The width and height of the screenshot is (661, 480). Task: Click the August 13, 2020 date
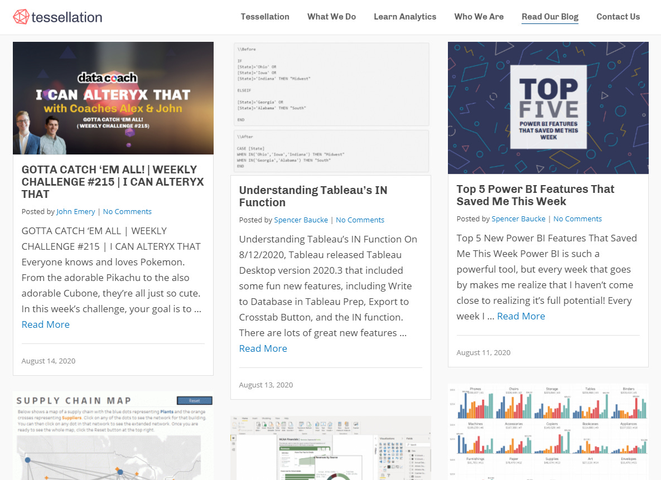266,385
